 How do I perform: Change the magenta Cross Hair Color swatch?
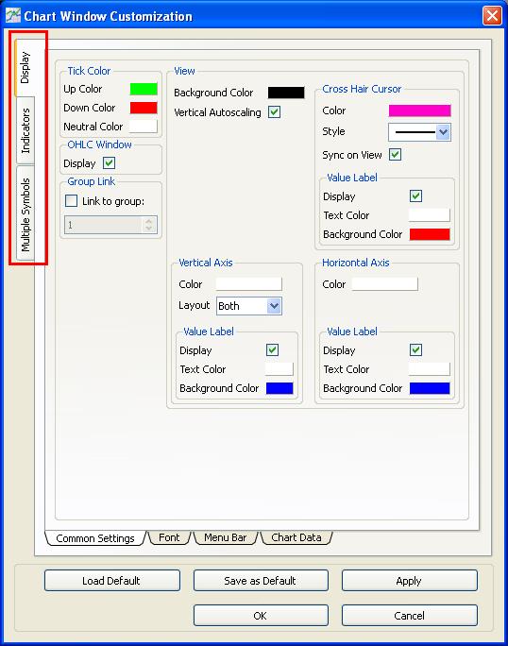click(x=419, y=110)
